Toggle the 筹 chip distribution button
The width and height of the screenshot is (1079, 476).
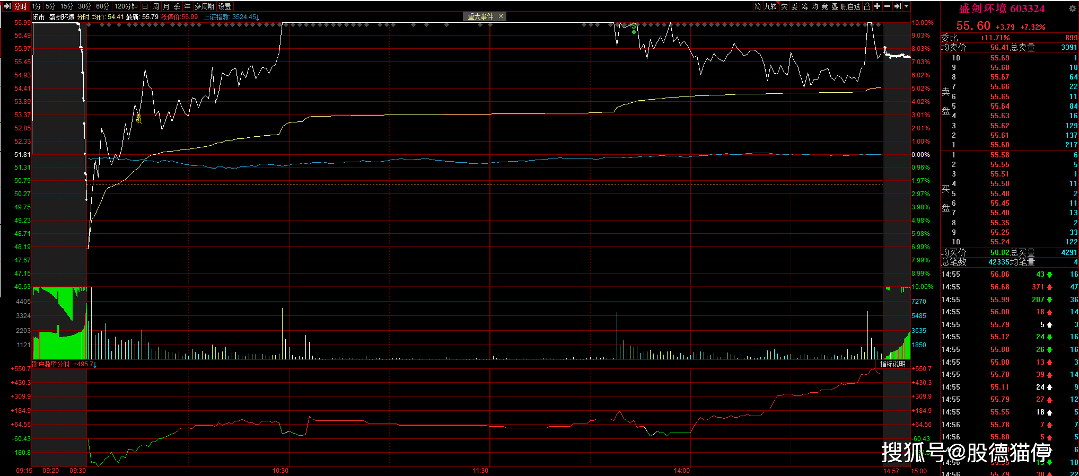(x=805, y=6)
